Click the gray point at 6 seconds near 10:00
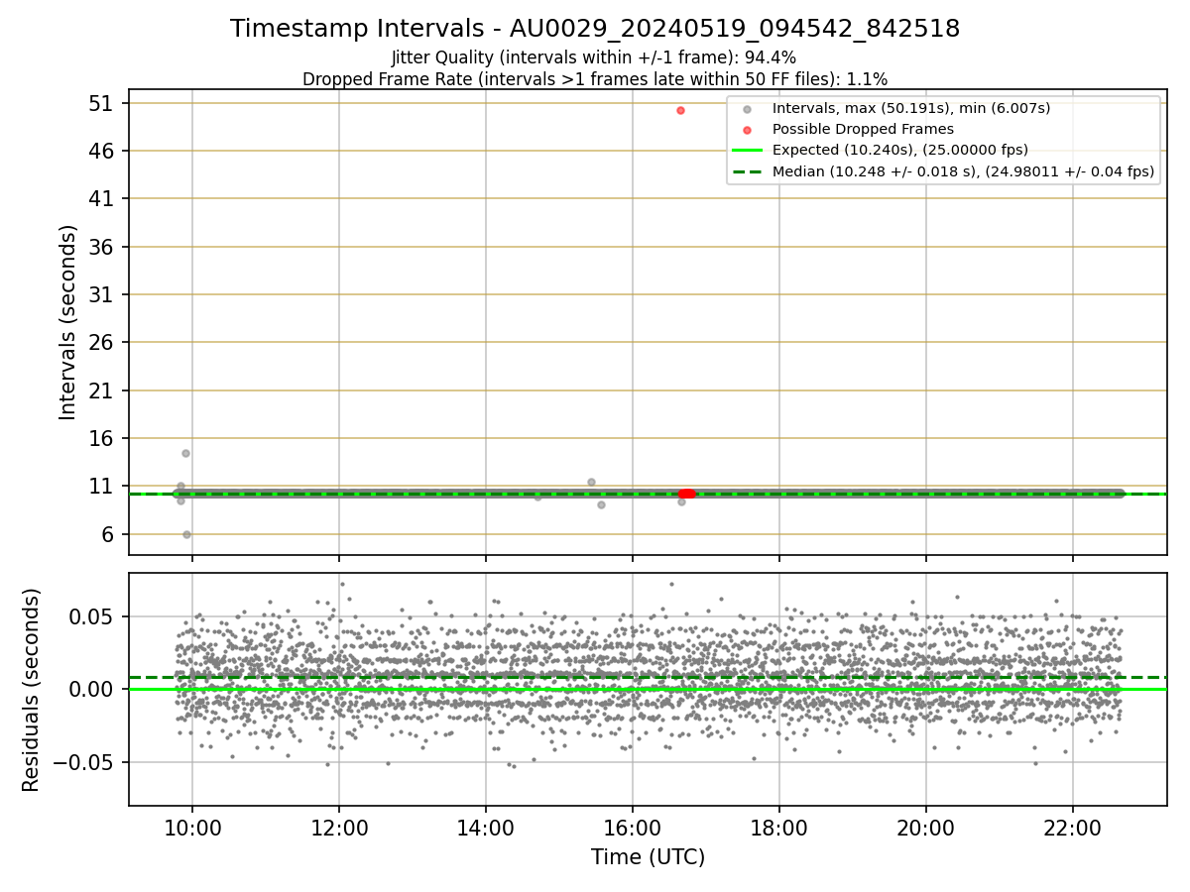 tap(186, 534)
